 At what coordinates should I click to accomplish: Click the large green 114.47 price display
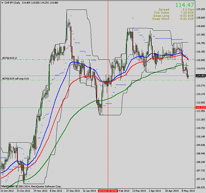tap(185, 5)
